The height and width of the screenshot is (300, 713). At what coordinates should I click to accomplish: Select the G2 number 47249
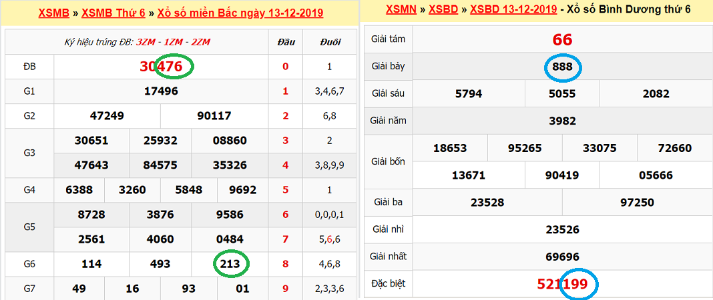(107, 115)
